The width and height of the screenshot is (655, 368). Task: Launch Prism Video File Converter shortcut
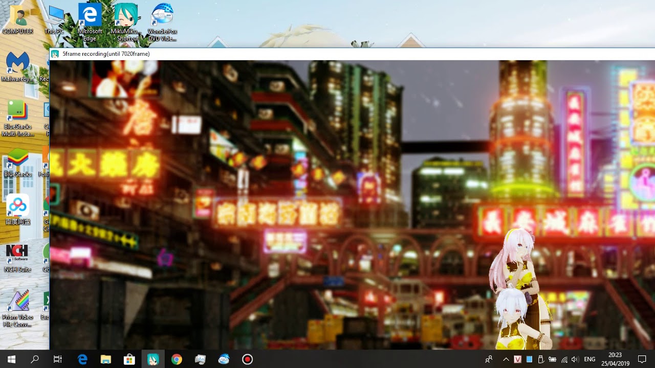17,308
